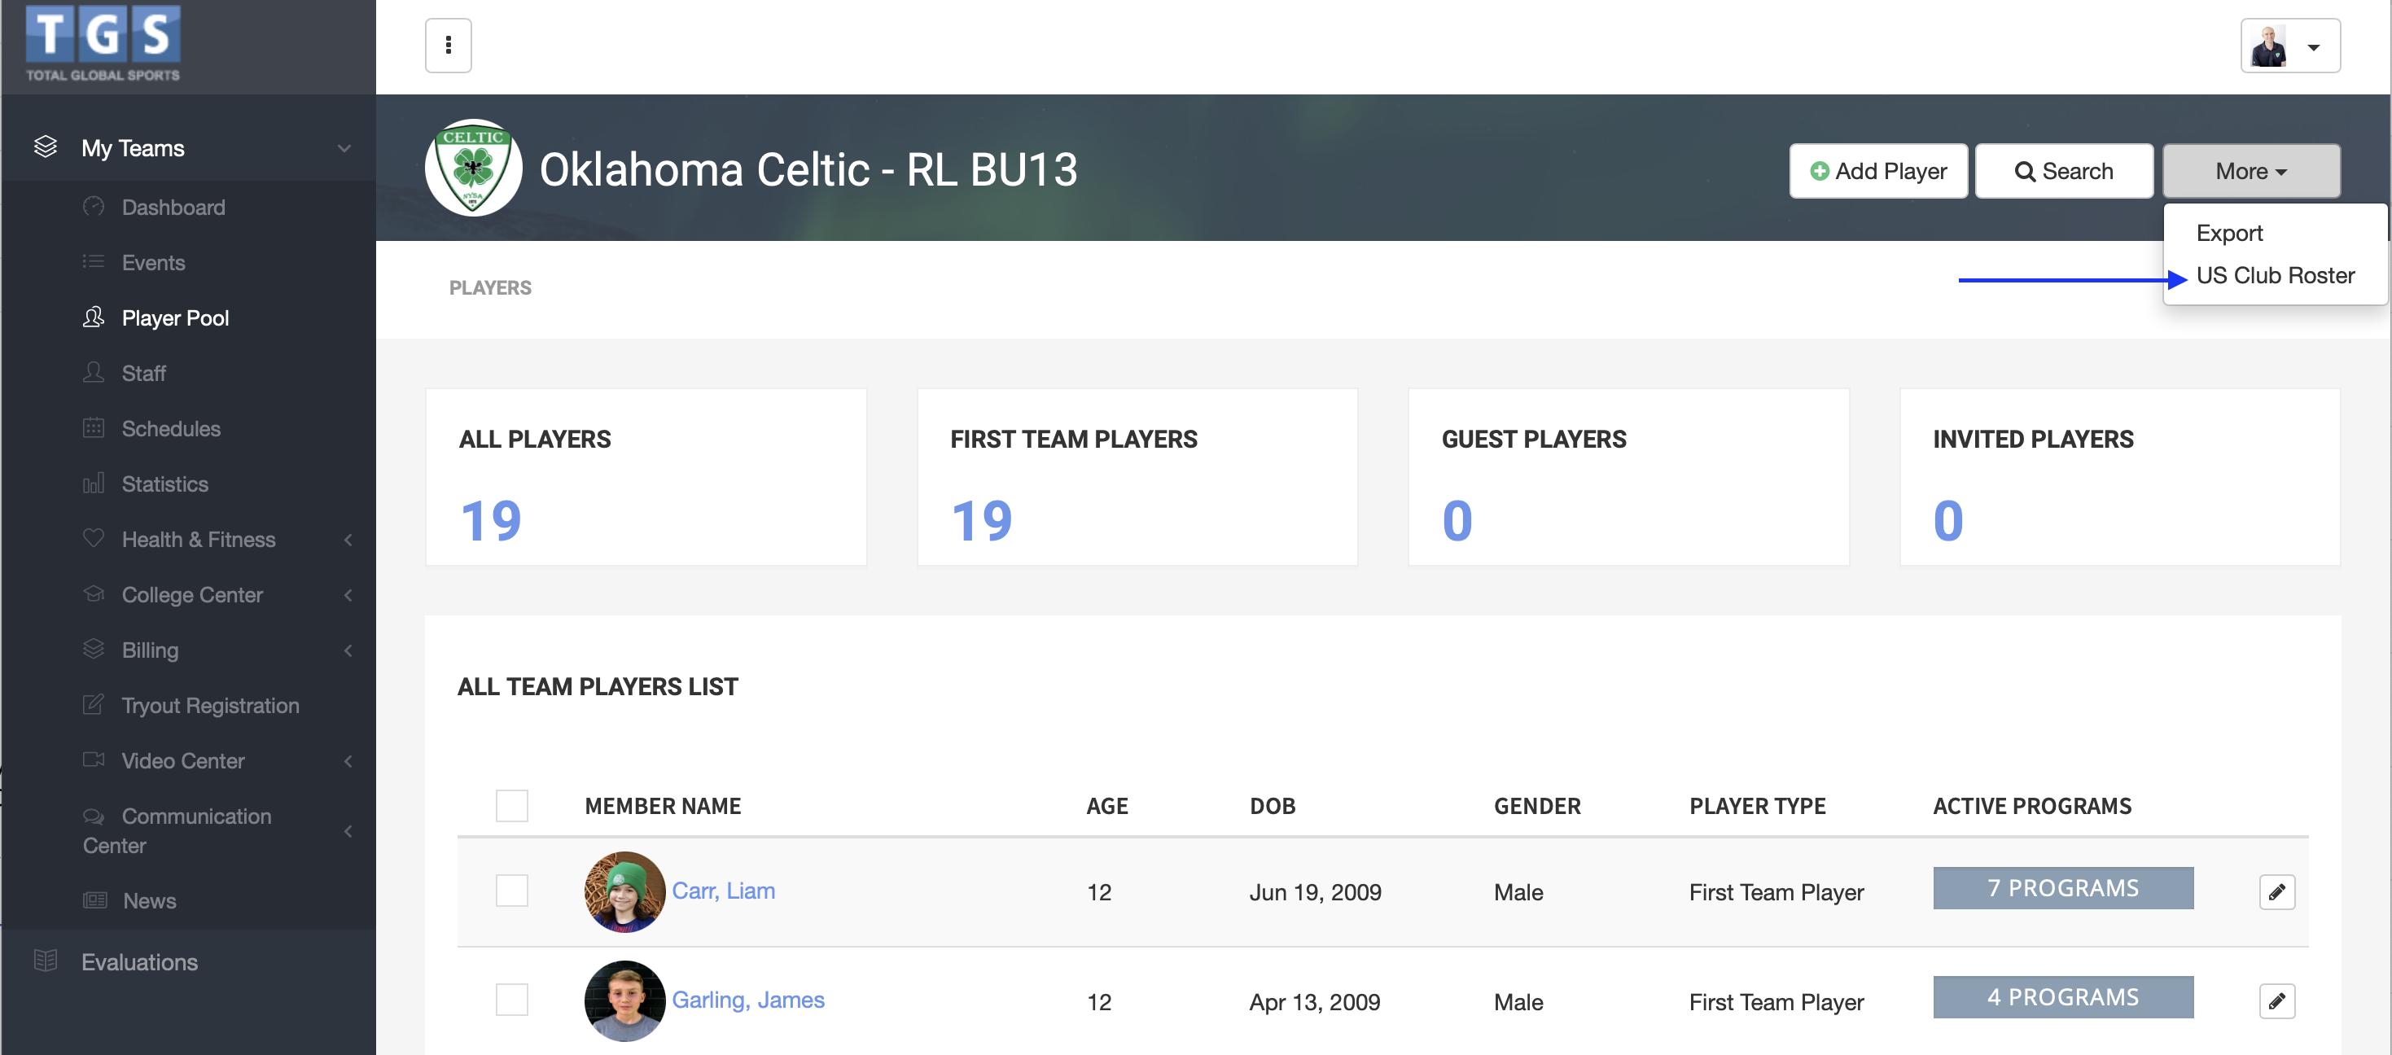This screenshot has width=2392, height=1055.
Task: Collapse the My Teams sidebar section
Action: point(344,149)
